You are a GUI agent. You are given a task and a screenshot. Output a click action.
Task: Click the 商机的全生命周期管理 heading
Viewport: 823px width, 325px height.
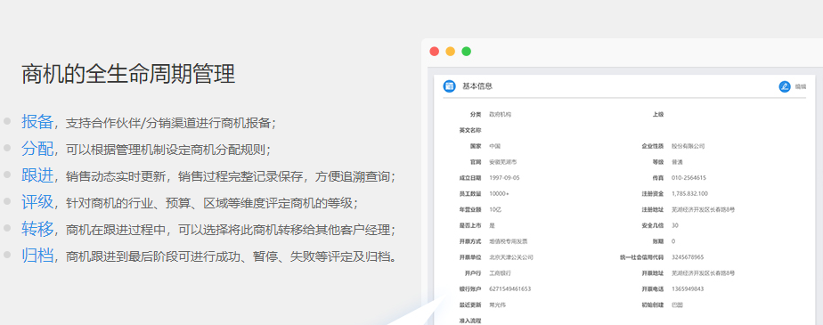(128, 74)
